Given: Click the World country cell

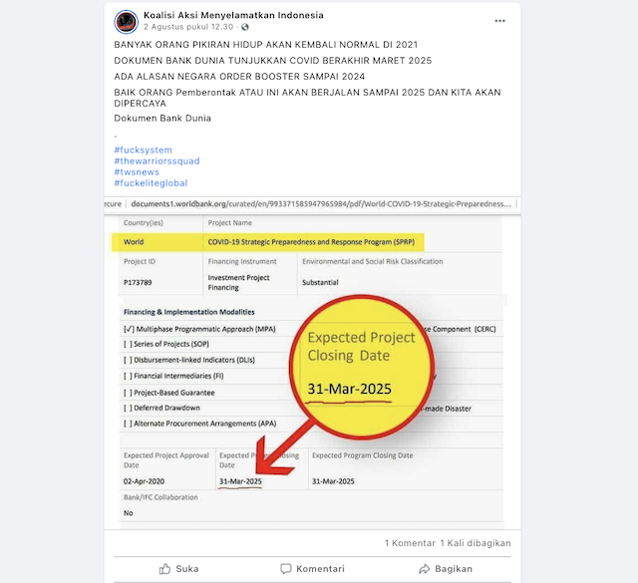Looking at the screenshot, I should click(134, 241).
